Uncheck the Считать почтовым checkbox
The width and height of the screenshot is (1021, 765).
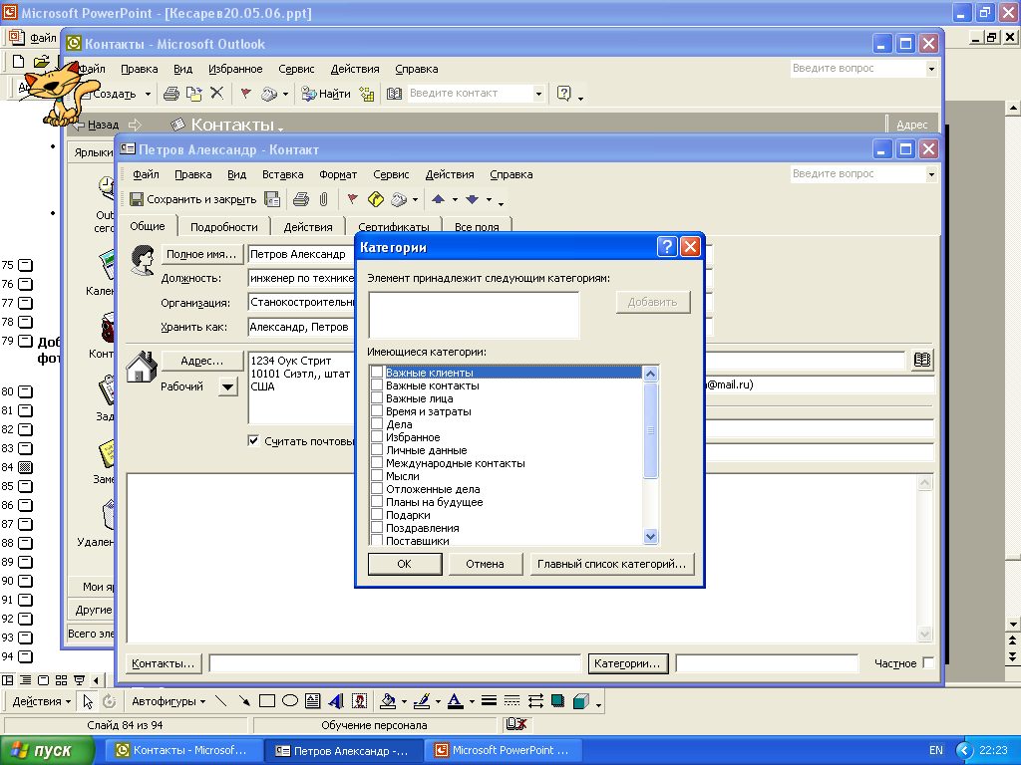pos(254,441)
